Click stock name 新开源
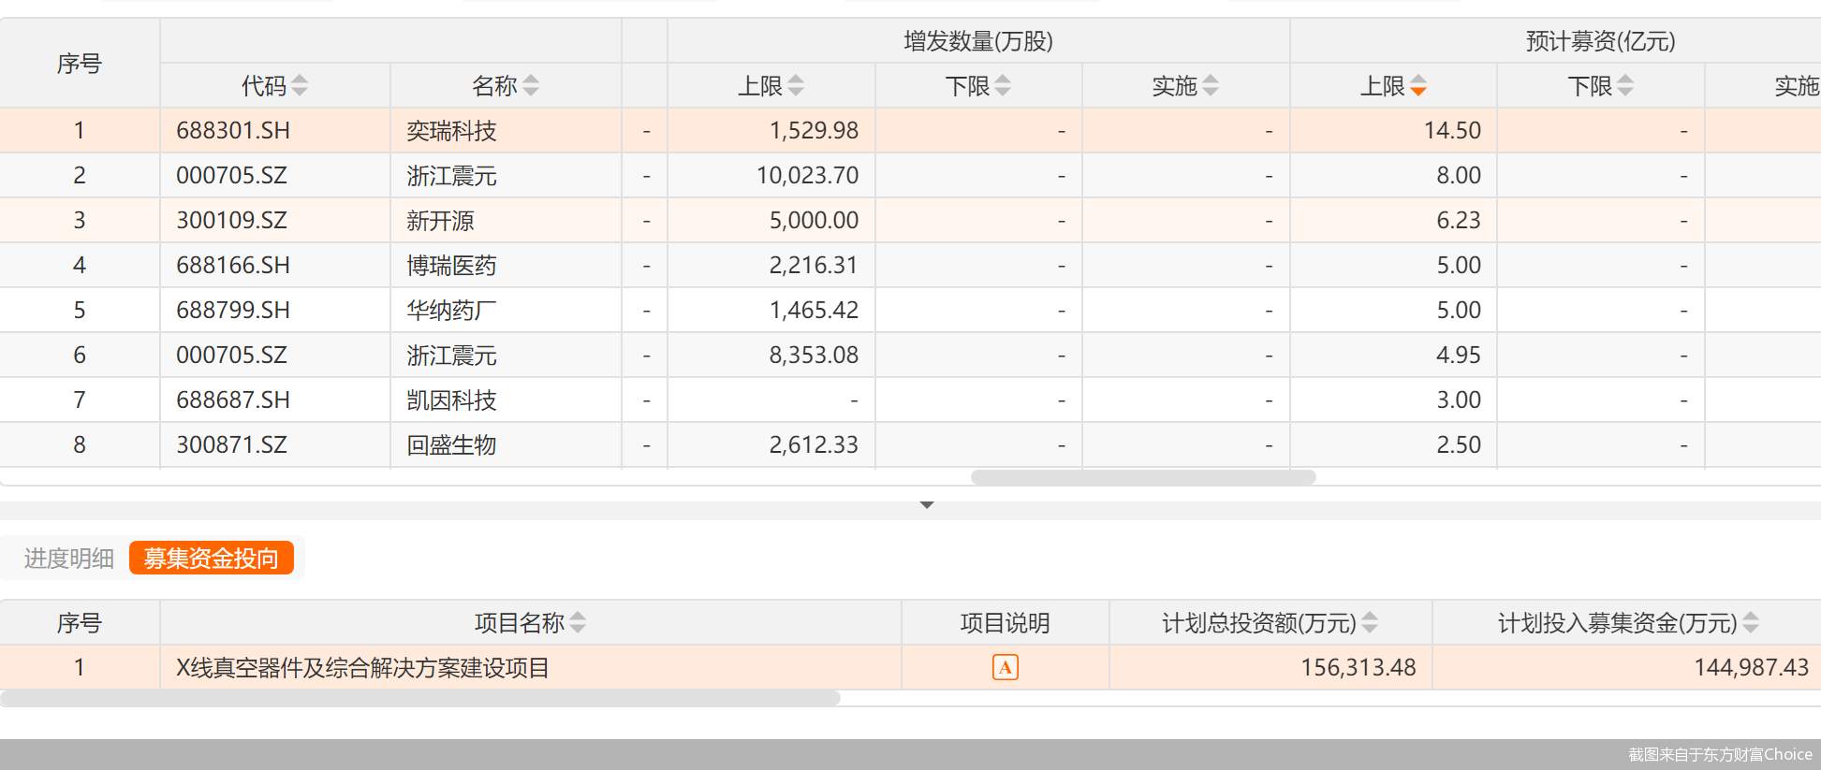This screenshot has height=770, width=1821. click(x=440, y=221)
